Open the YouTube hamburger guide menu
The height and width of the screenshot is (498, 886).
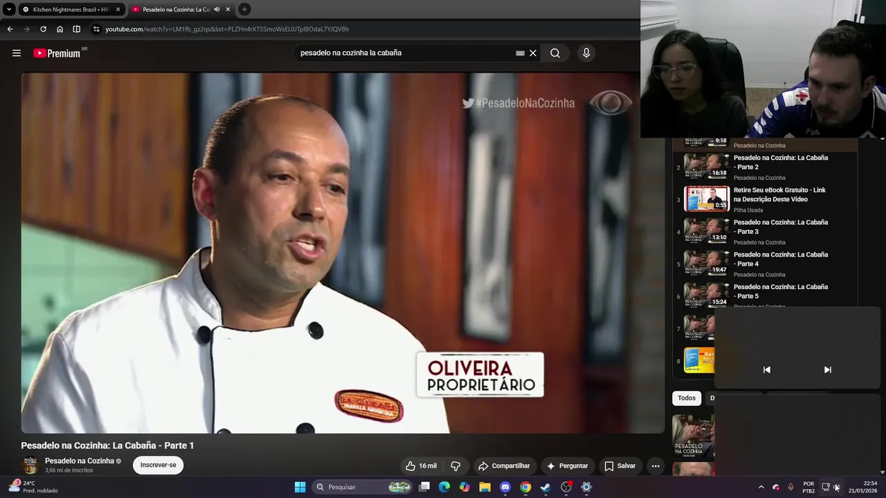(x=17, y=53)
